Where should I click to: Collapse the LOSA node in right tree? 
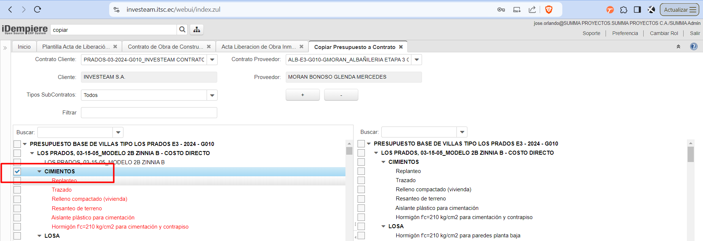click(x=383, y=226)
